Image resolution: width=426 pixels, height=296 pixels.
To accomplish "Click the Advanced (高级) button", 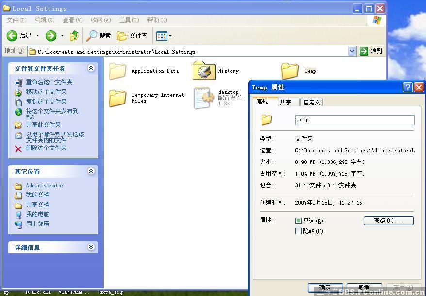I will [388, 221].
